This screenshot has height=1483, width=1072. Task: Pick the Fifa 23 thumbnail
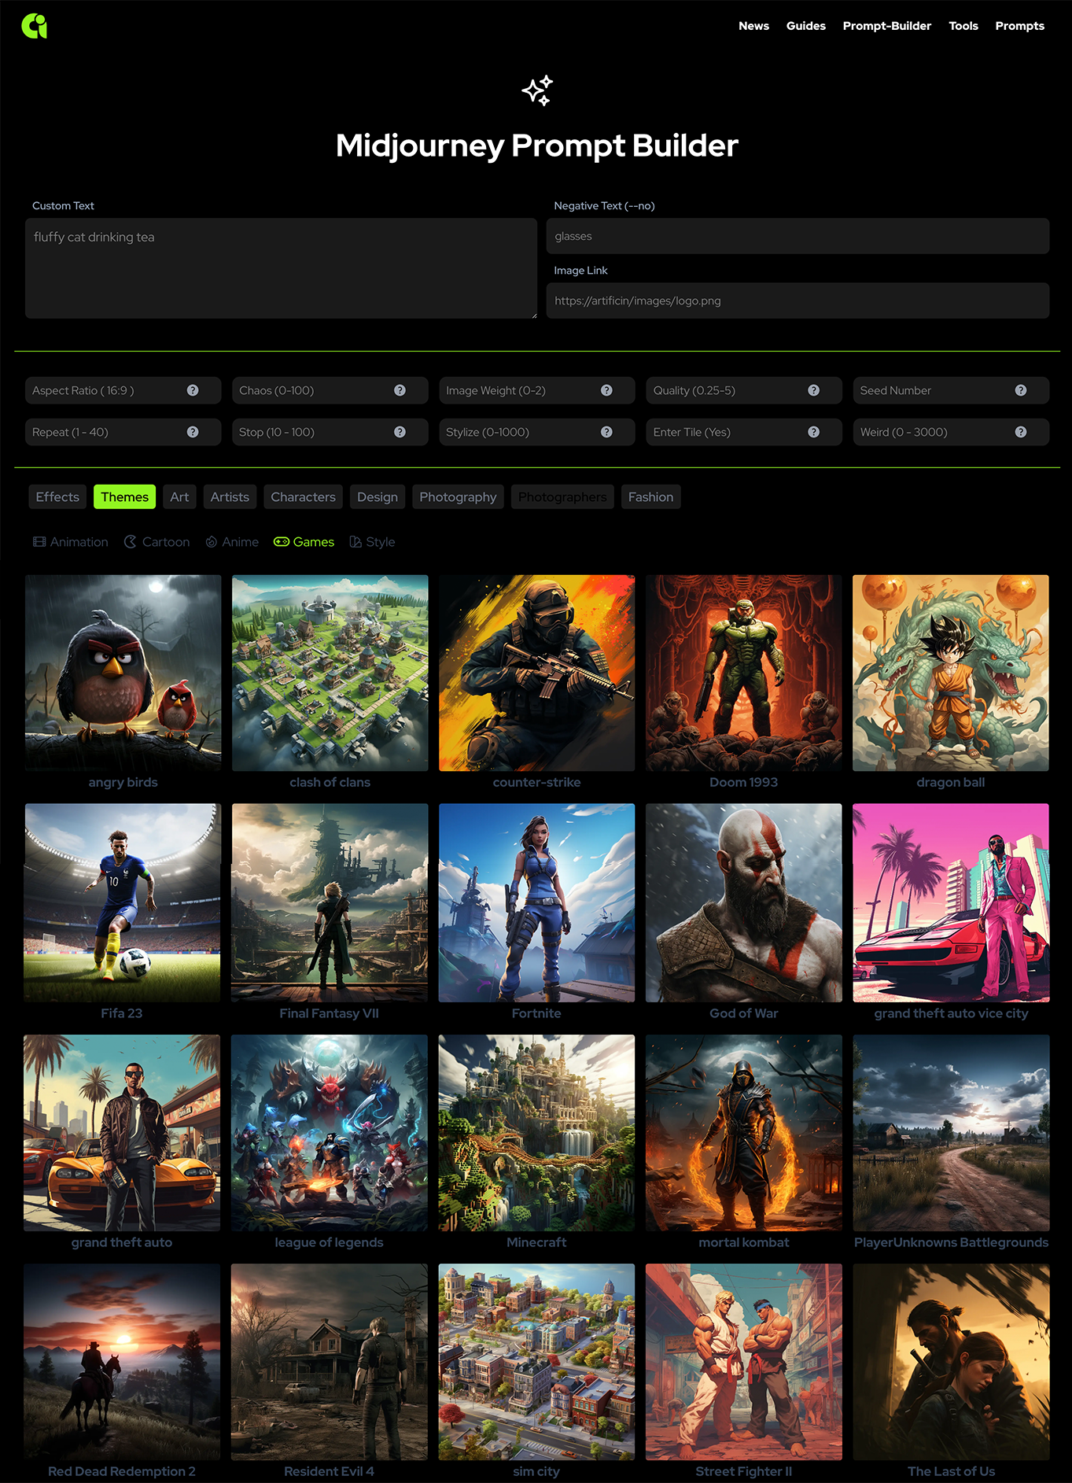[x=122, y=902]
